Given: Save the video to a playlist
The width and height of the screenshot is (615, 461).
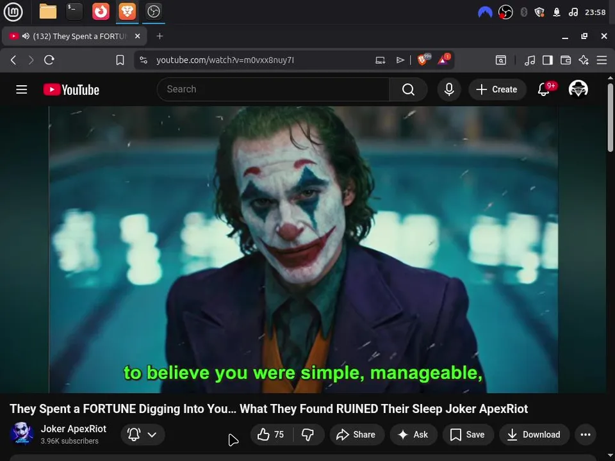Looking at the screenshot, I should pyautogui.click(x=468, y=434).
